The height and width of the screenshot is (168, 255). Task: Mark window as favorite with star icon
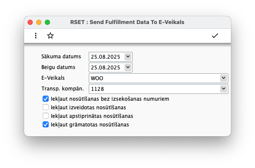(x=50, y=36)
